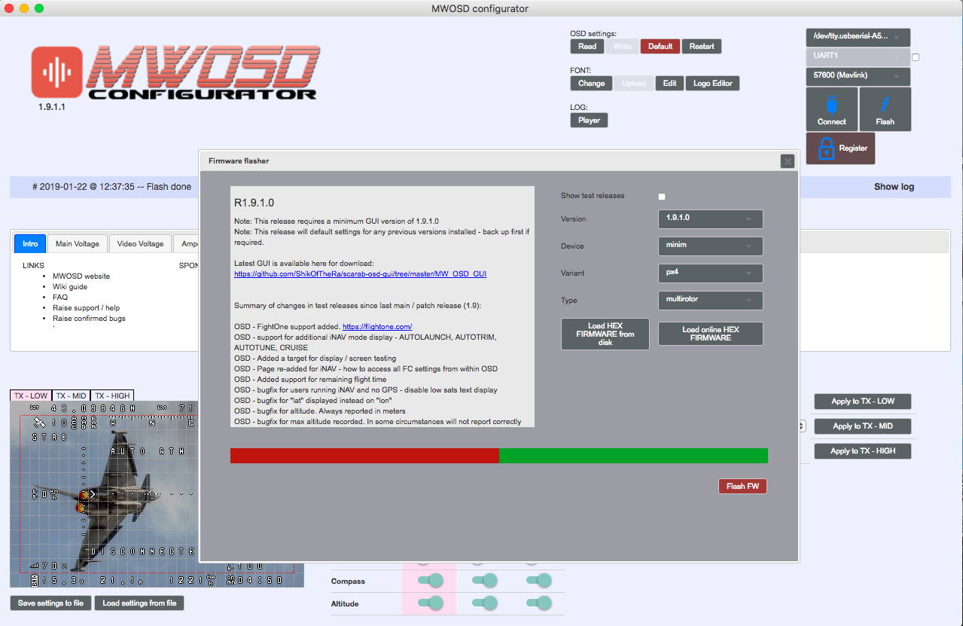The width and height of the screenshot is (963, 626).
Task: Click Apply to TX - MID button
Action: pyautogui.click(x=862, y=426)
